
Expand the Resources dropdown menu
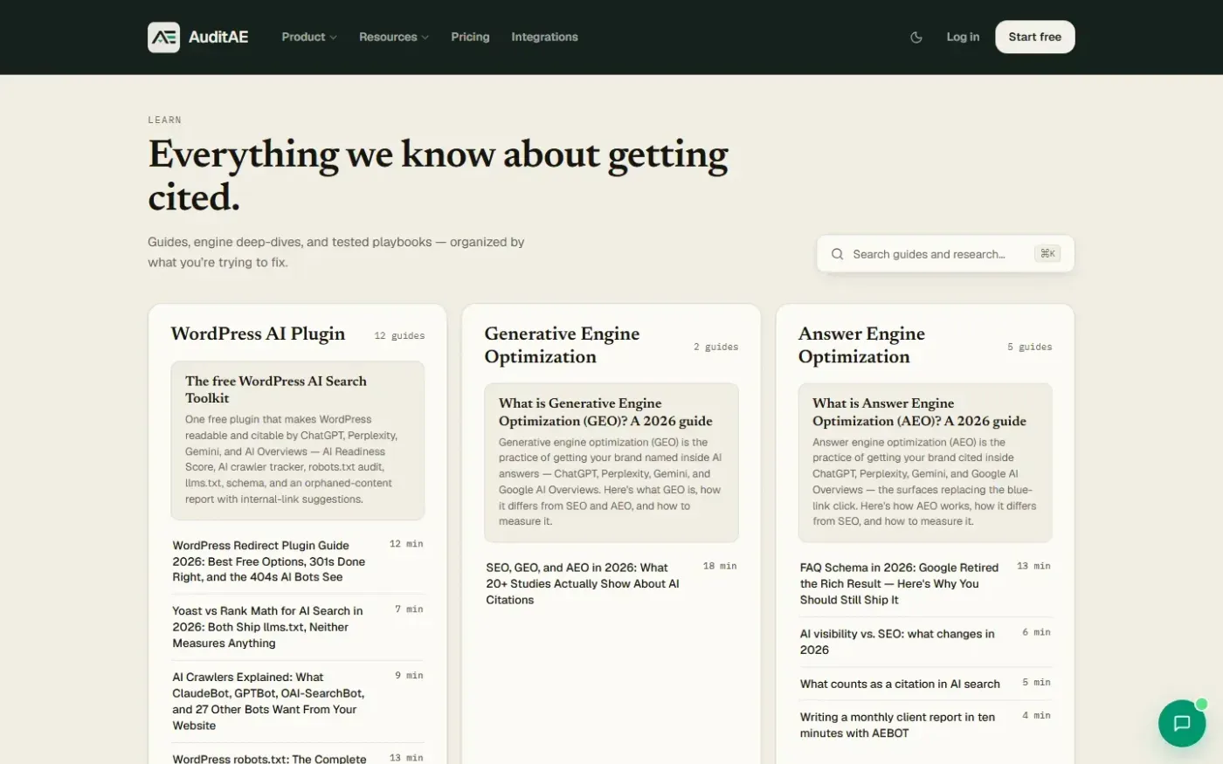pos(394,37)
